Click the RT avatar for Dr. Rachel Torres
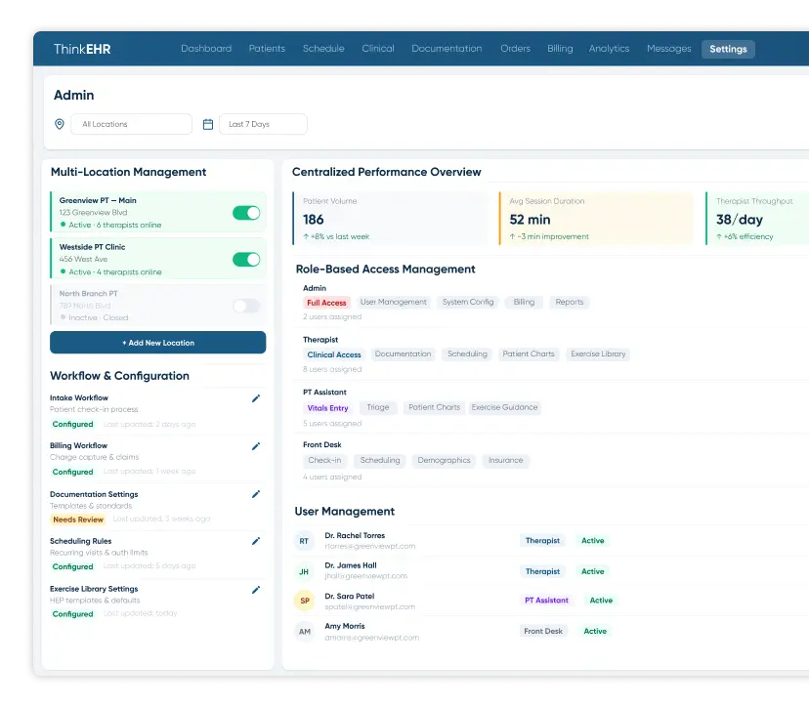 coord(304,541)
